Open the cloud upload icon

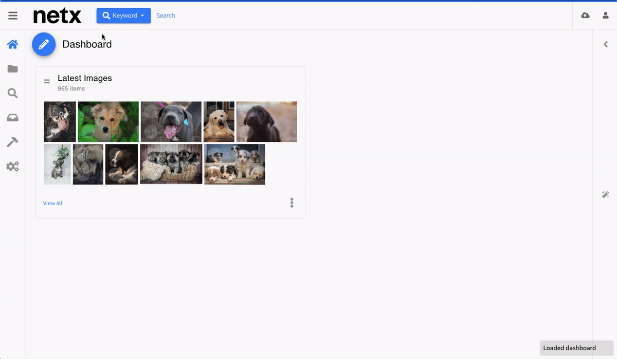(585, 15)
